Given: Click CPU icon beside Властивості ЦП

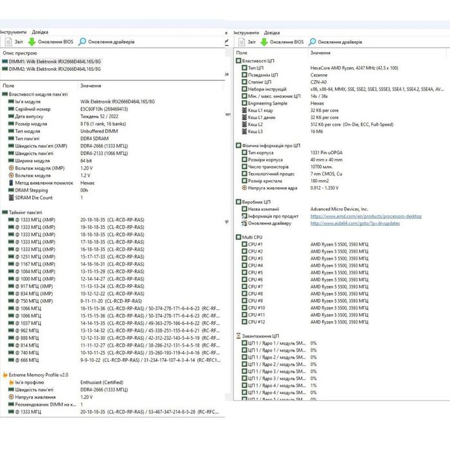Looking at the screenshot, I should tap(239, 60).
